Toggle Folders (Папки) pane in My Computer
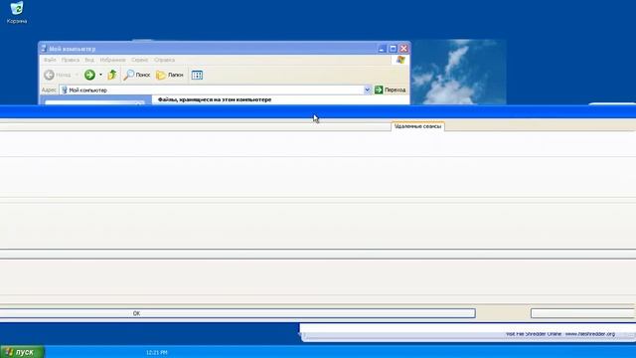636x358 pixels. click(170, 75)
